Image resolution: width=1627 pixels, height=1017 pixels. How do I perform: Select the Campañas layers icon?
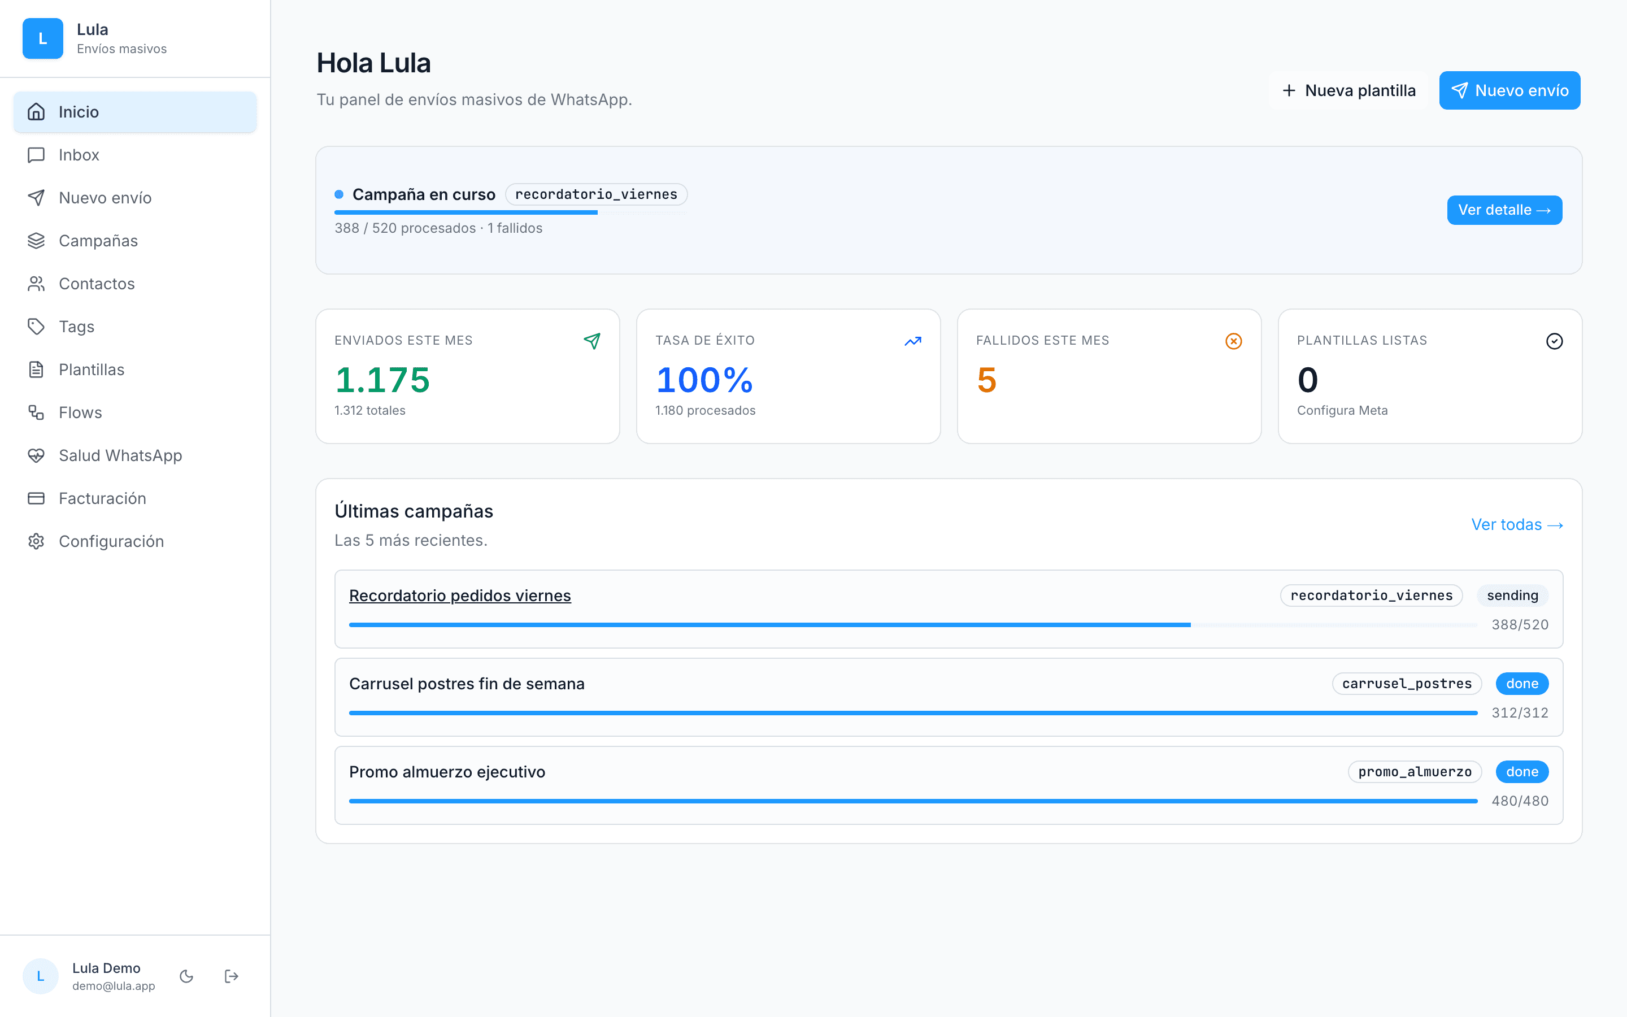tap(36, 241)
